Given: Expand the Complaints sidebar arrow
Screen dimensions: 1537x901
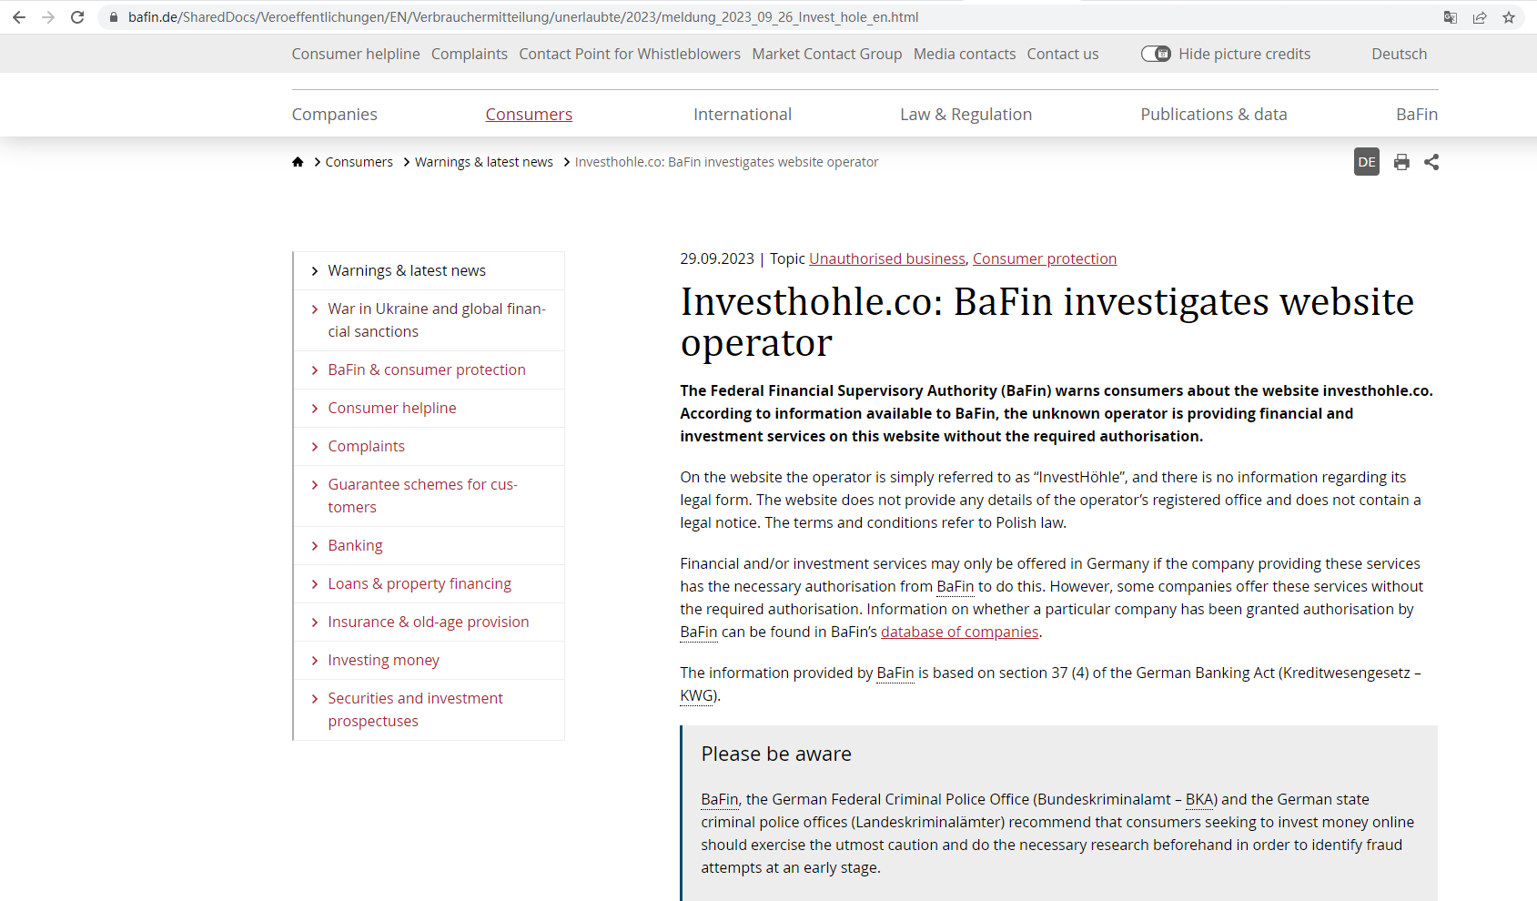Looking at the screenshot, I should tap(315, 447).
